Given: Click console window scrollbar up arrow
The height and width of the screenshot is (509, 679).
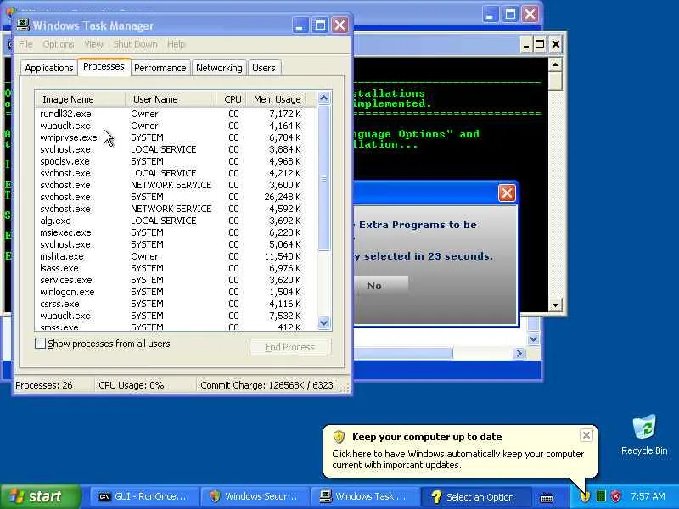Looking at the screenshot, I should click(x=555, y=65).
